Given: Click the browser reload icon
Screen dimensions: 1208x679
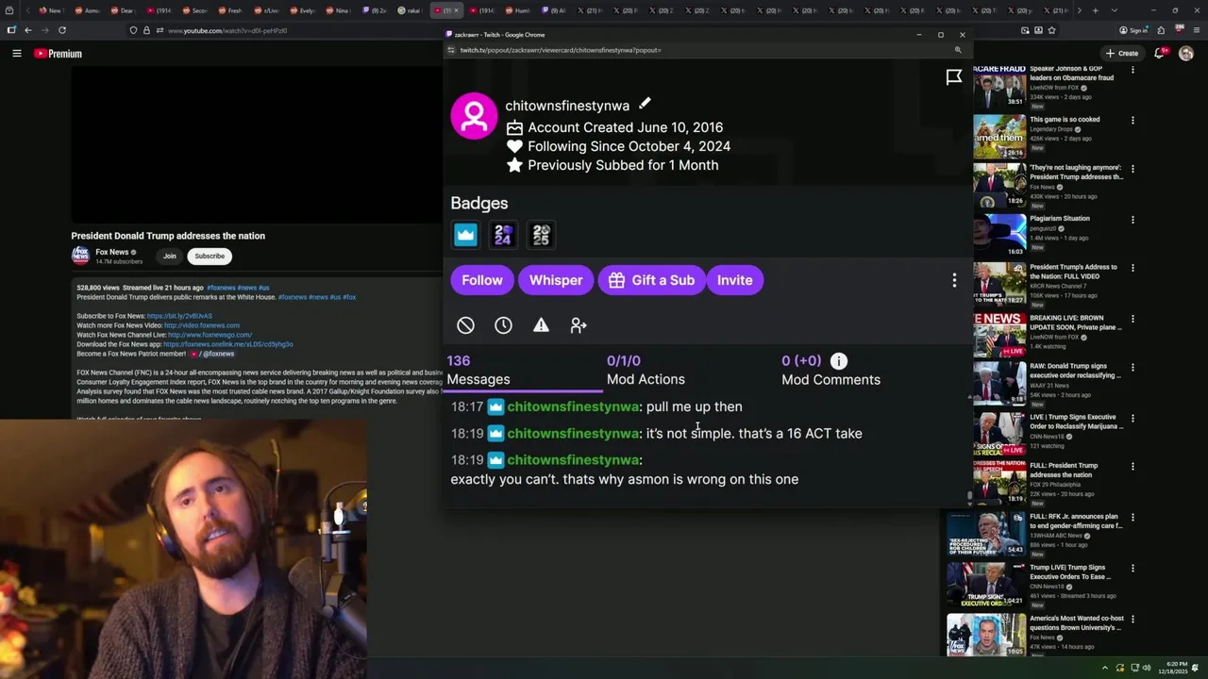Looking at the screenshot, I should [62, 30].
